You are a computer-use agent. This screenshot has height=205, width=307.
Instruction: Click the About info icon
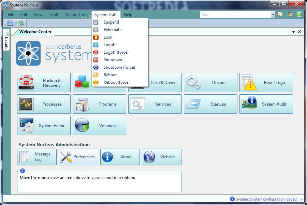pyautogui.click(x=107, y=157)
